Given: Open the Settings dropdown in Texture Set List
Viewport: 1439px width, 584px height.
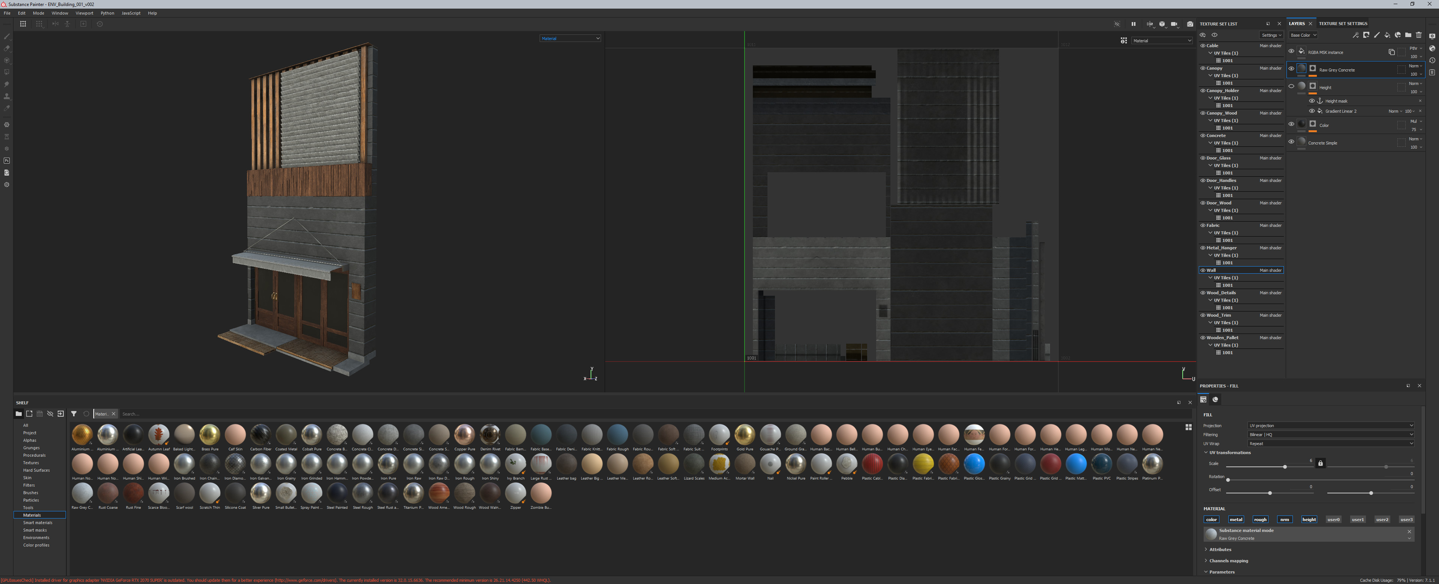Looking at the screenshot, I should point(1271,35).
